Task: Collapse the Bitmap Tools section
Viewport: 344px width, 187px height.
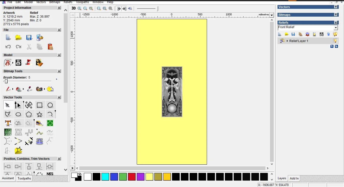Action: click(x=59, y=71)
